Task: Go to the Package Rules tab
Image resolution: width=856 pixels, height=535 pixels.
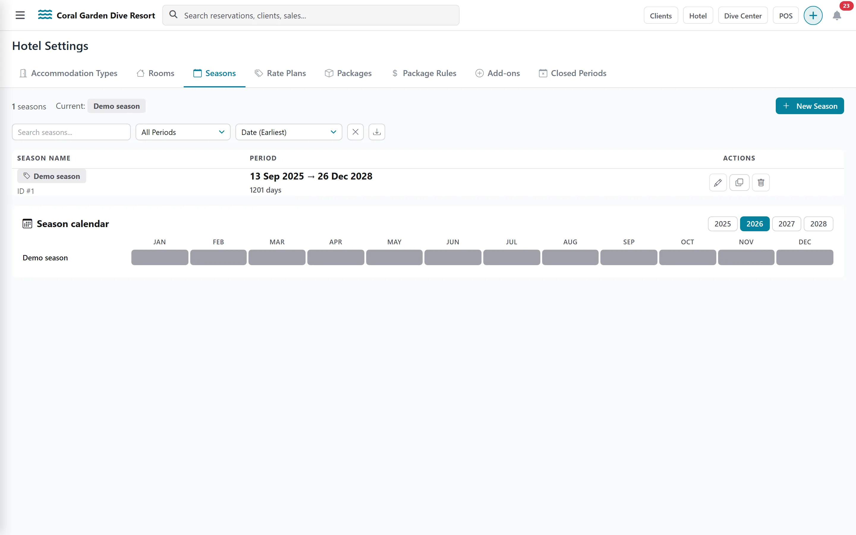Action: [x=424, y=73]
